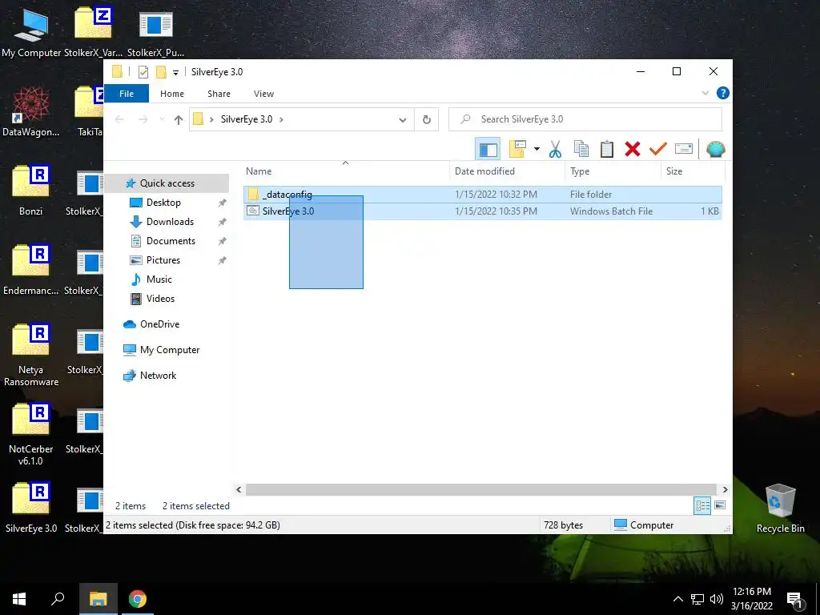
Task: Click the Netya Ransomware desktop icon
Action: (x=31, y=355)
